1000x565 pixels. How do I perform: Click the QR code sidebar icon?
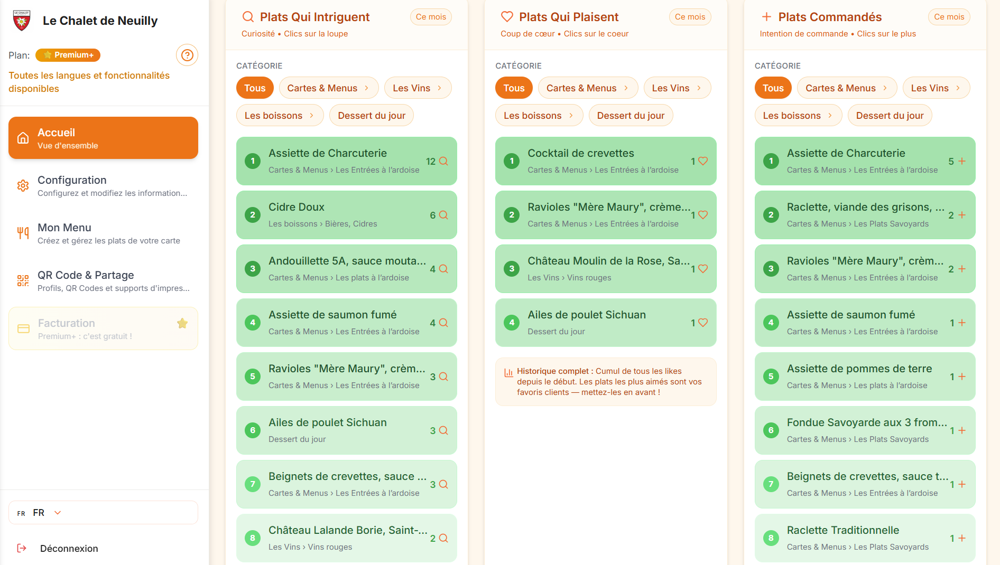[23, 281]
